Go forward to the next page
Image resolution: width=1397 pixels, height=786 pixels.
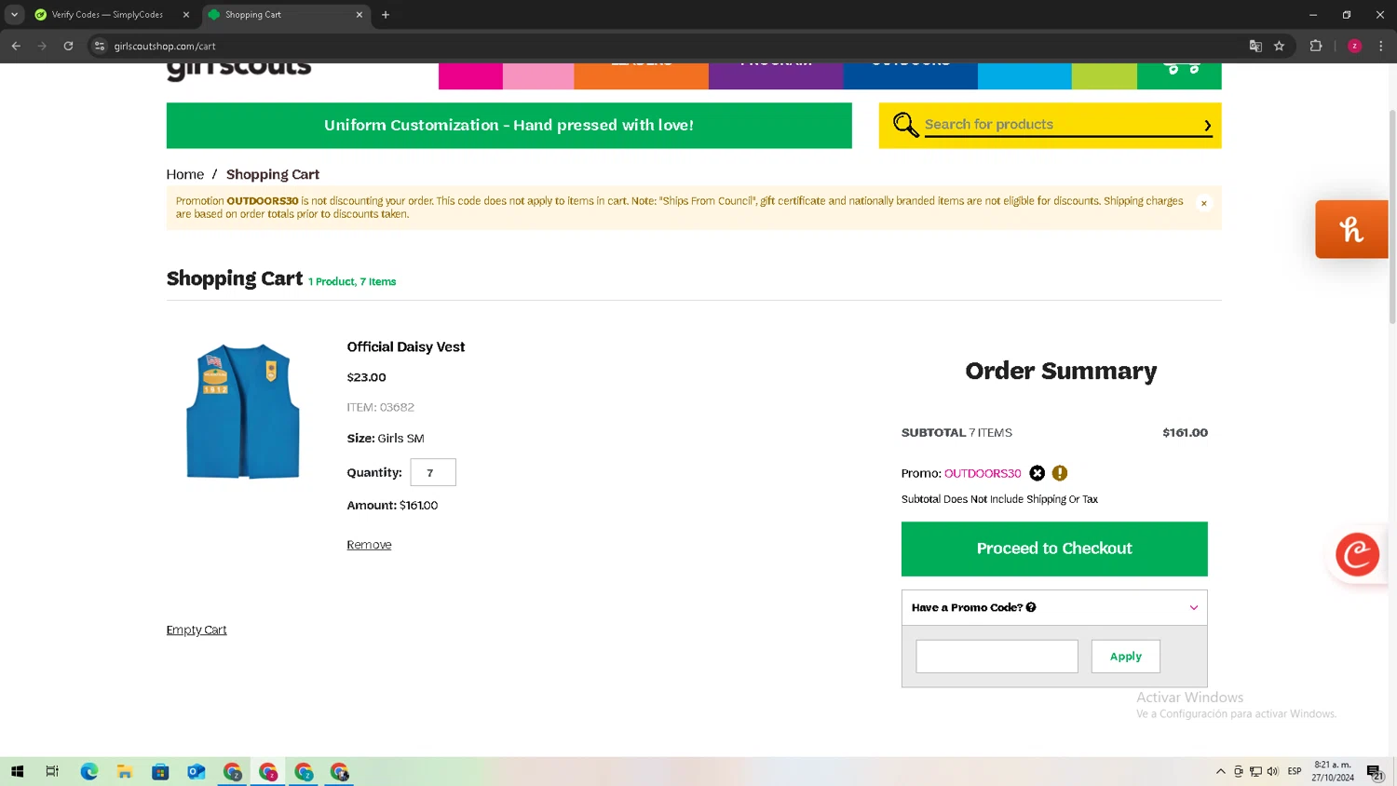click(42, 46)
